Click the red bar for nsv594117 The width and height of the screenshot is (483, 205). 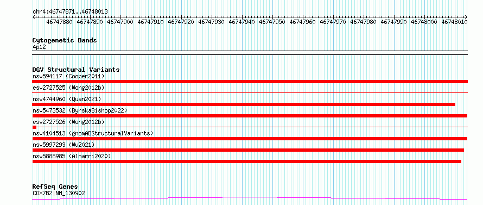(x=250, y=81)
